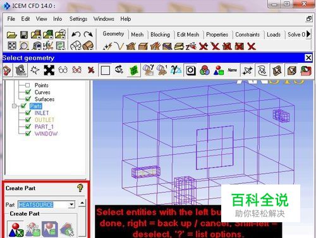
Task: Switch to the Blocking tab
Action: pyautogui.click(x=160, y=35)
